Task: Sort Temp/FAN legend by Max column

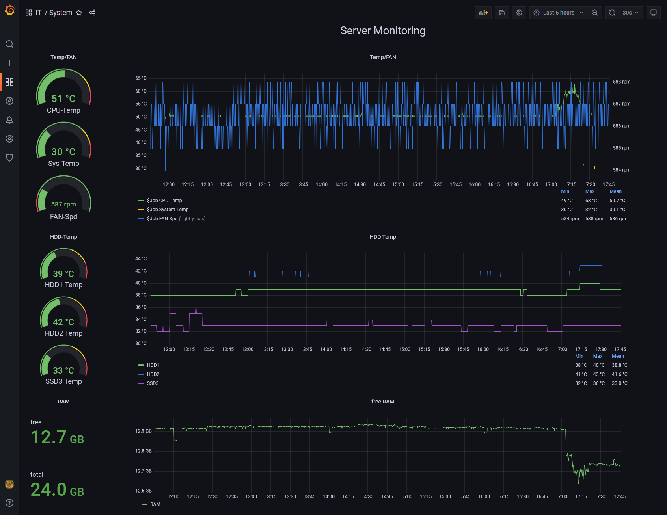Action: click(590, 191)
